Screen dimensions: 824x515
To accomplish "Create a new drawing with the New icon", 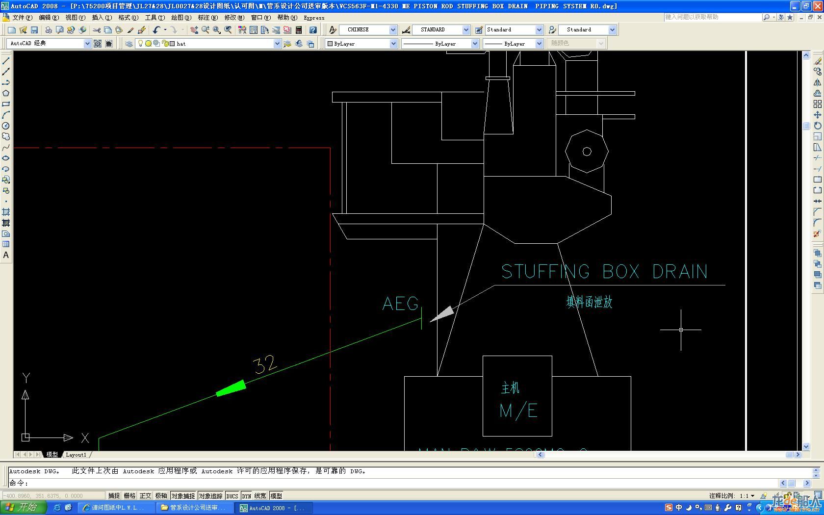I will point(12,30).
